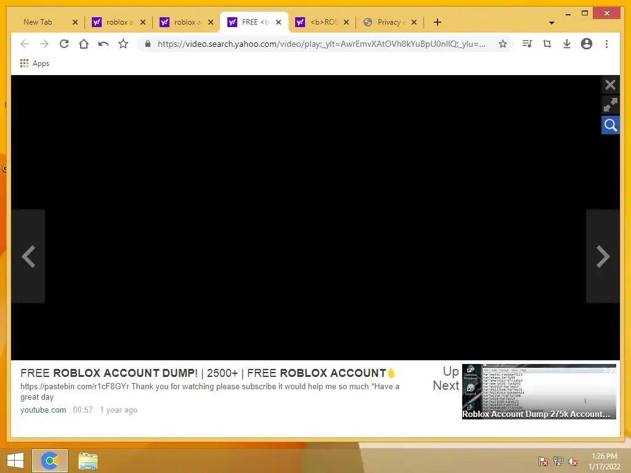The width and height of the screenshot is (631, 473).
Task: Close the FREE video tab
Action: (279, 23)
